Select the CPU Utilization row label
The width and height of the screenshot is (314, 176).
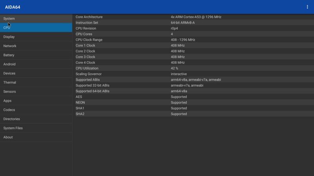tap(87, 68)
